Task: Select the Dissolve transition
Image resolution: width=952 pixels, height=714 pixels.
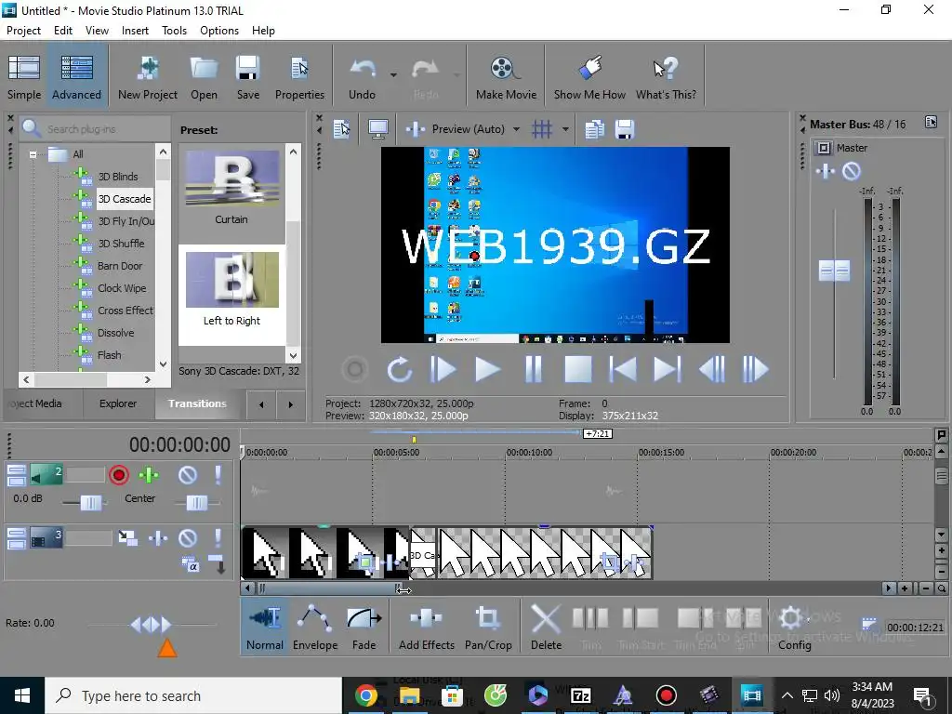Action: (x=115, y=333)
